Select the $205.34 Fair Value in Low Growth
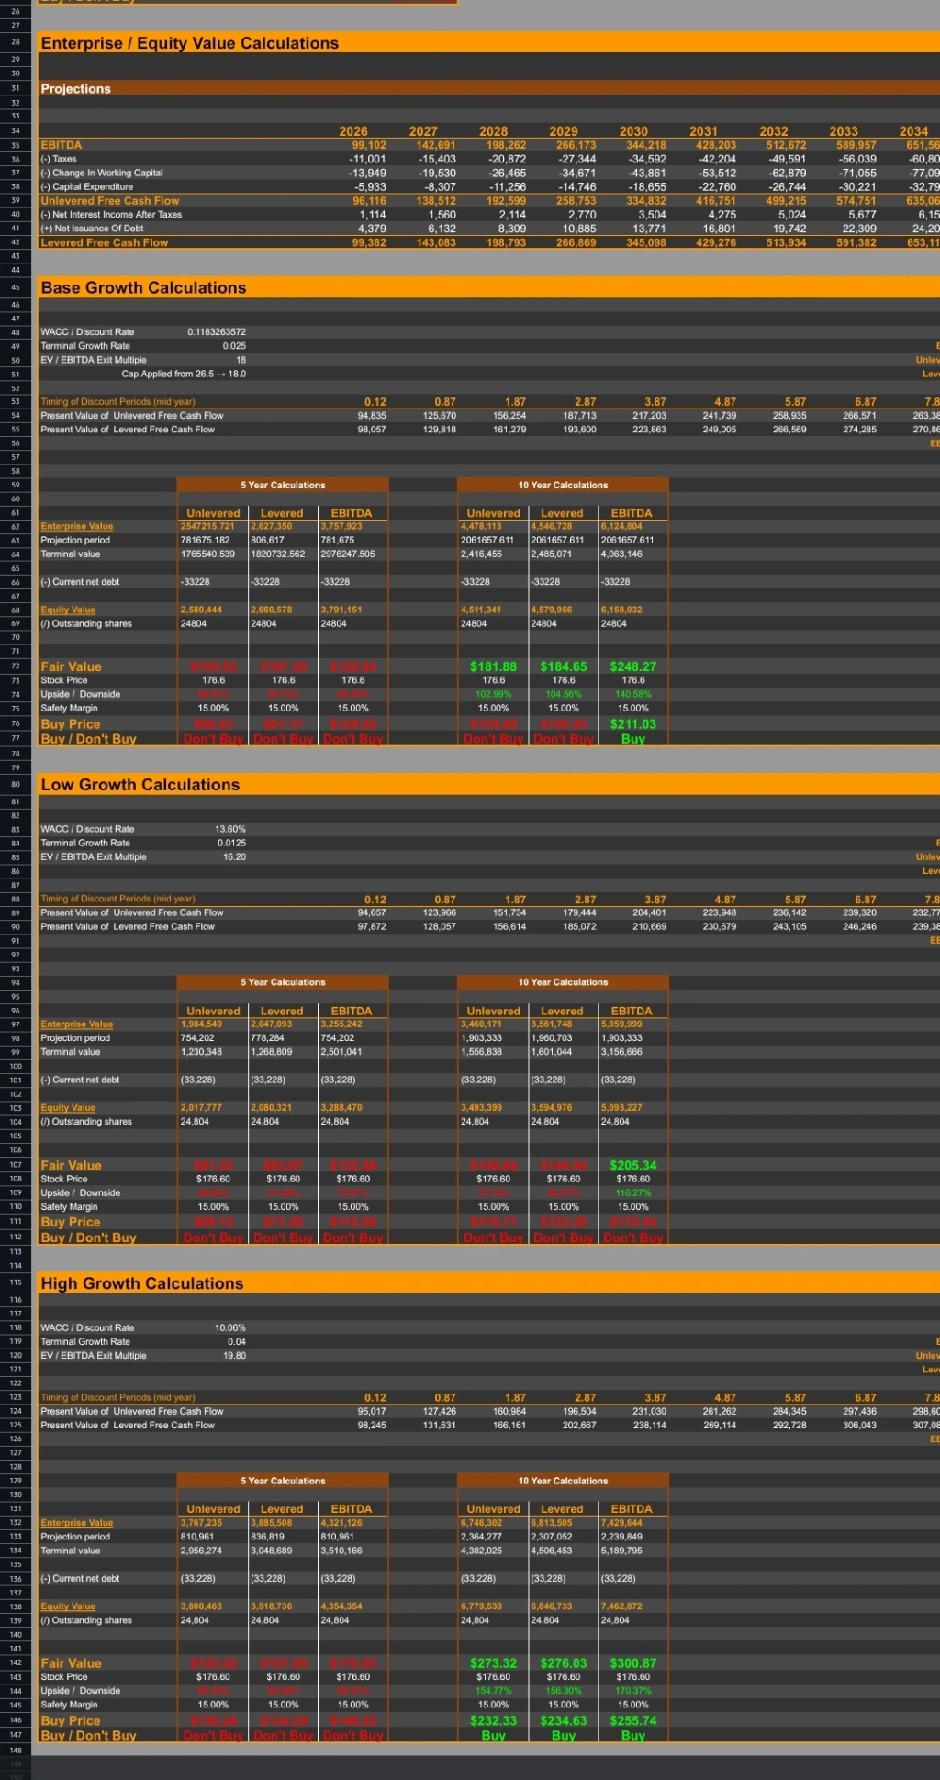940x1780 pixels. [x=633, y=1165]
